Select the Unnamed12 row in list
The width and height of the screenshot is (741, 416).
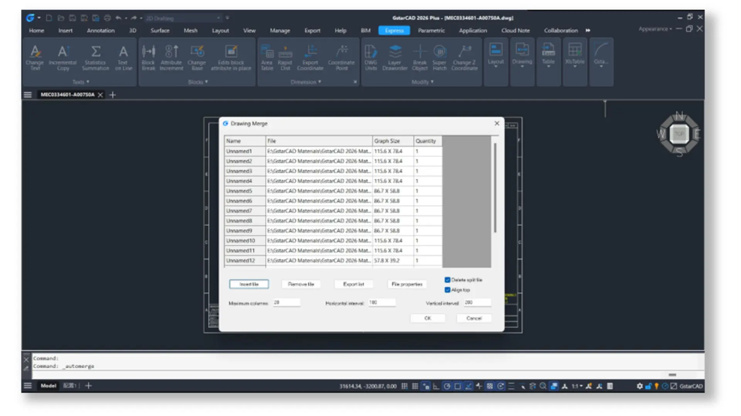(x=333, y=261)
